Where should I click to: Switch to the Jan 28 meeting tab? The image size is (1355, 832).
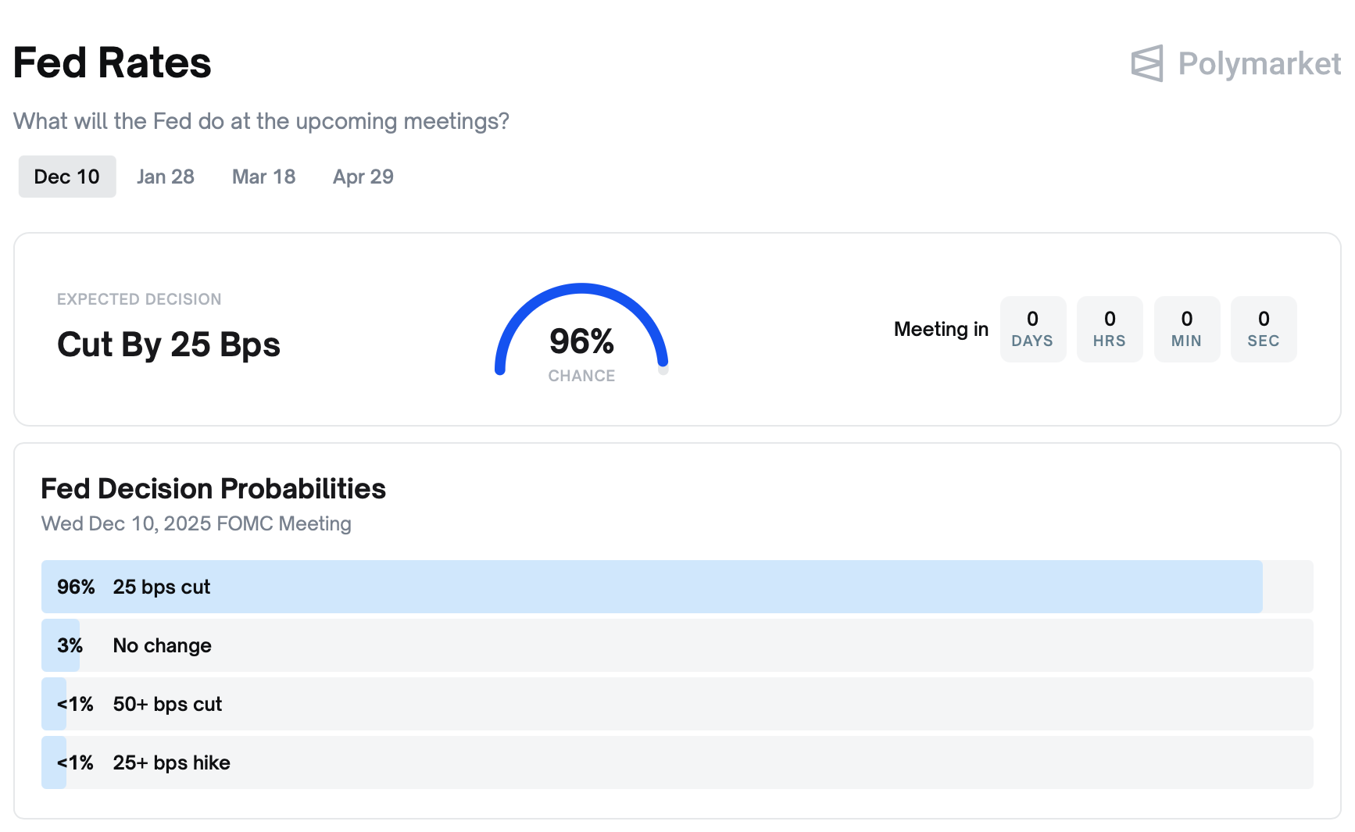(x=166, y=177)
